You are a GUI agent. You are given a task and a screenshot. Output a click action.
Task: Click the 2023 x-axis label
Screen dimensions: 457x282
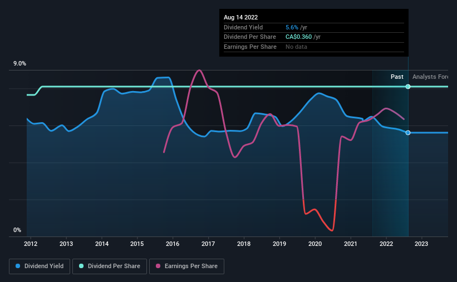click(421, 244)
